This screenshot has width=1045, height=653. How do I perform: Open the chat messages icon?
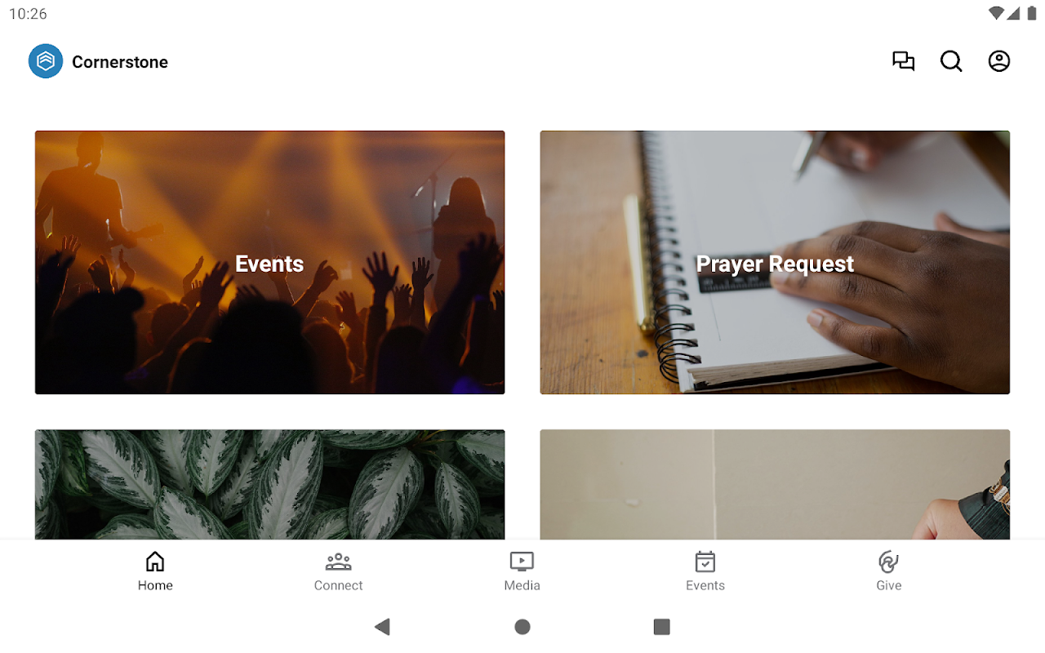coord(903,61)
